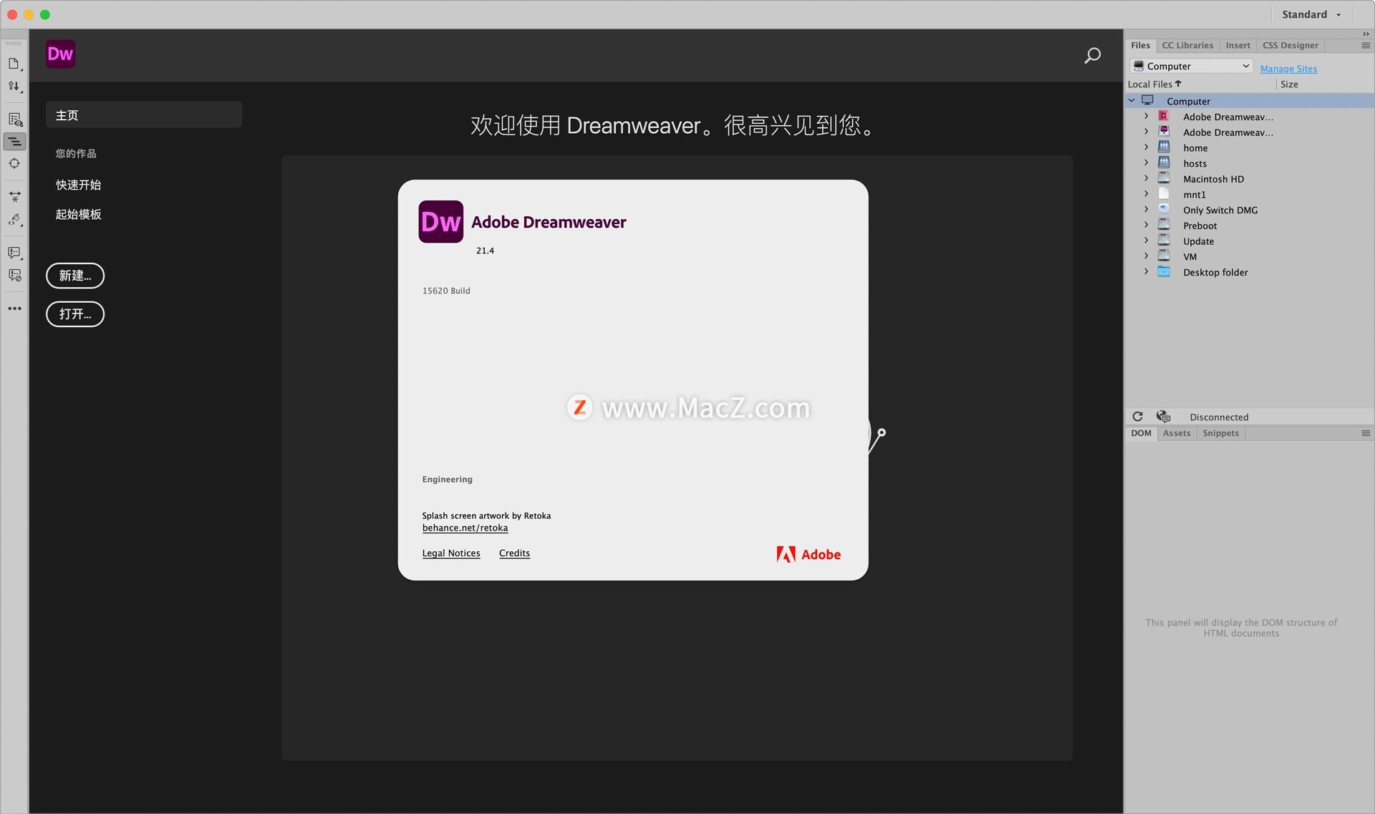The image size is (1375, 814).
Task: Click the Adobe logo in About dialog
Action: (x=809, y=554)
